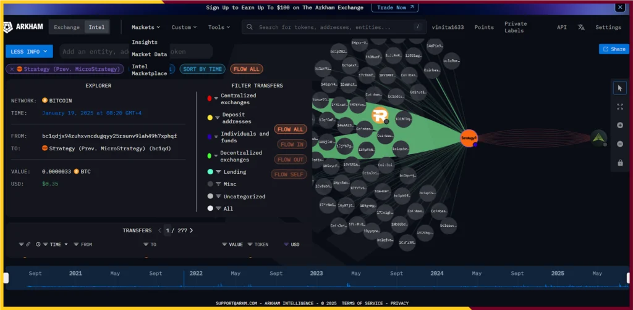Click filter icon beside Uncategorized
Screen dimensions: 633x310
(x=218, y=197)
